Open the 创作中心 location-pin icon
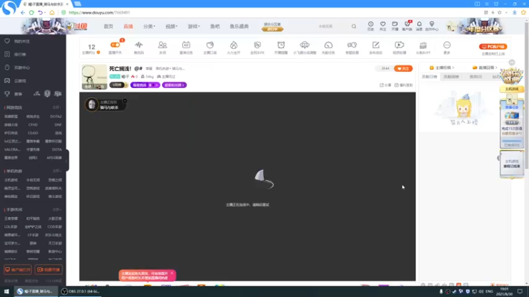The width and height of the screenshot is (529, 297). pos(432,26)
